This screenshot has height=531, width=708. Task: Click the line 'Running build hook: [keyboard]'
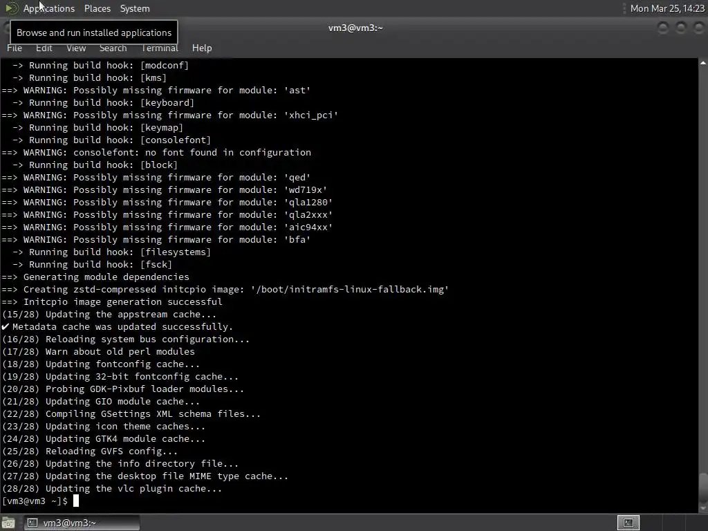click(x=103, y=103)
